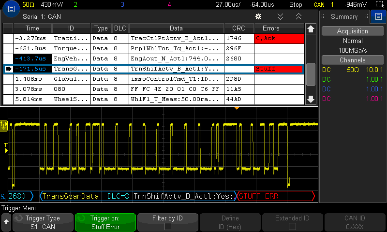Open Trigger Type S1: CAN softkey
This screenshot has height=232, width=387.
click(43, 222)
